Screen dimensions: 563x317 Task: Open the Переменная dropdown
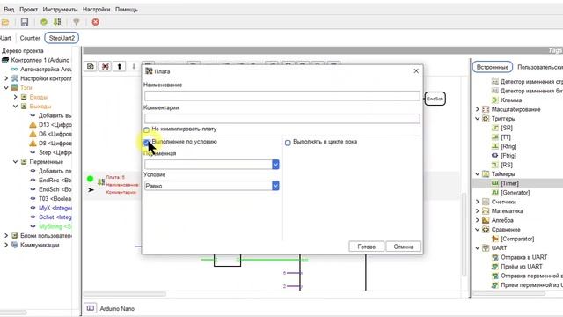pos(275,165)
